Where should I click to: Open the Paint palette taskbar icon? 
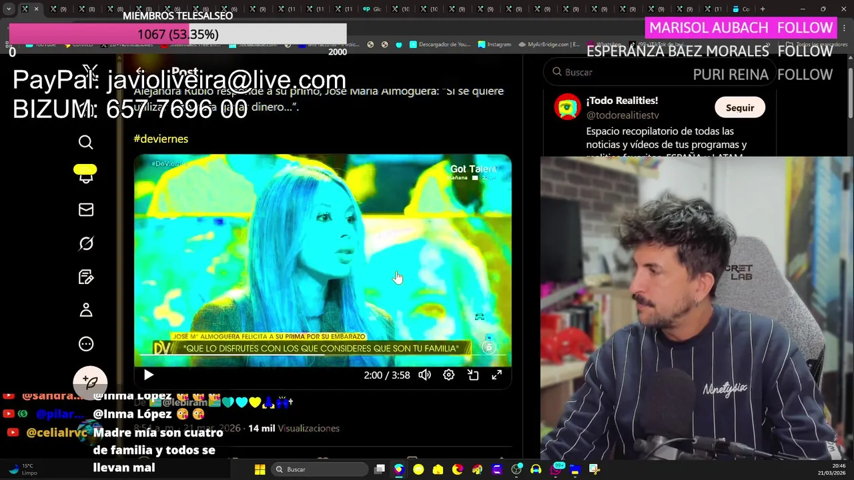pyautogui.click(x=477, y=469)
